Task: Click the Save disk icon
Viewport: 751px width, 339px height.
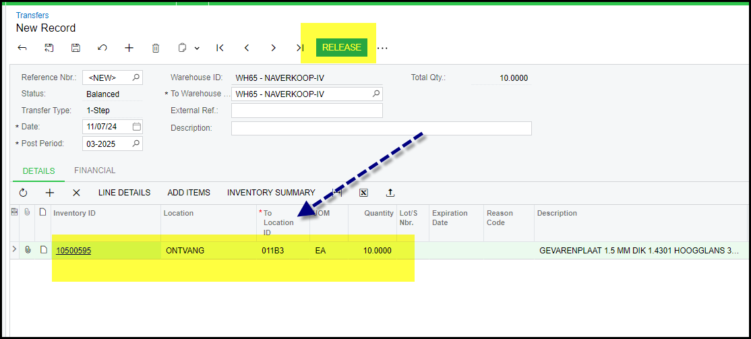Action: 76,48
